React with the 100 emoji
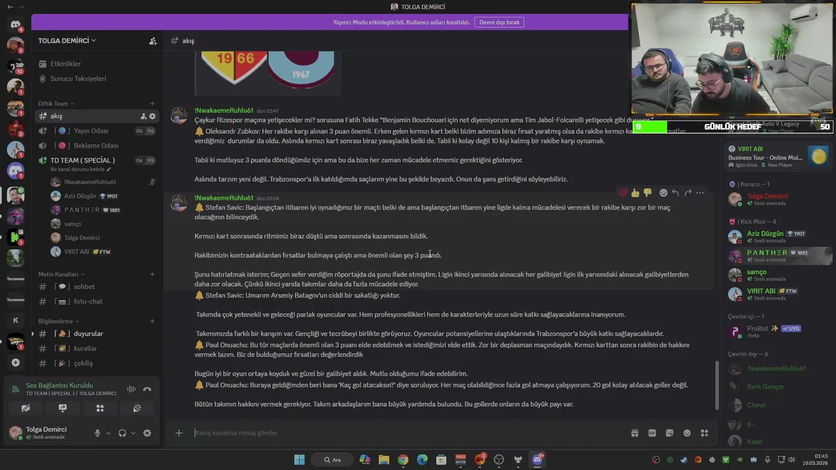 click(x=623, y=193)
